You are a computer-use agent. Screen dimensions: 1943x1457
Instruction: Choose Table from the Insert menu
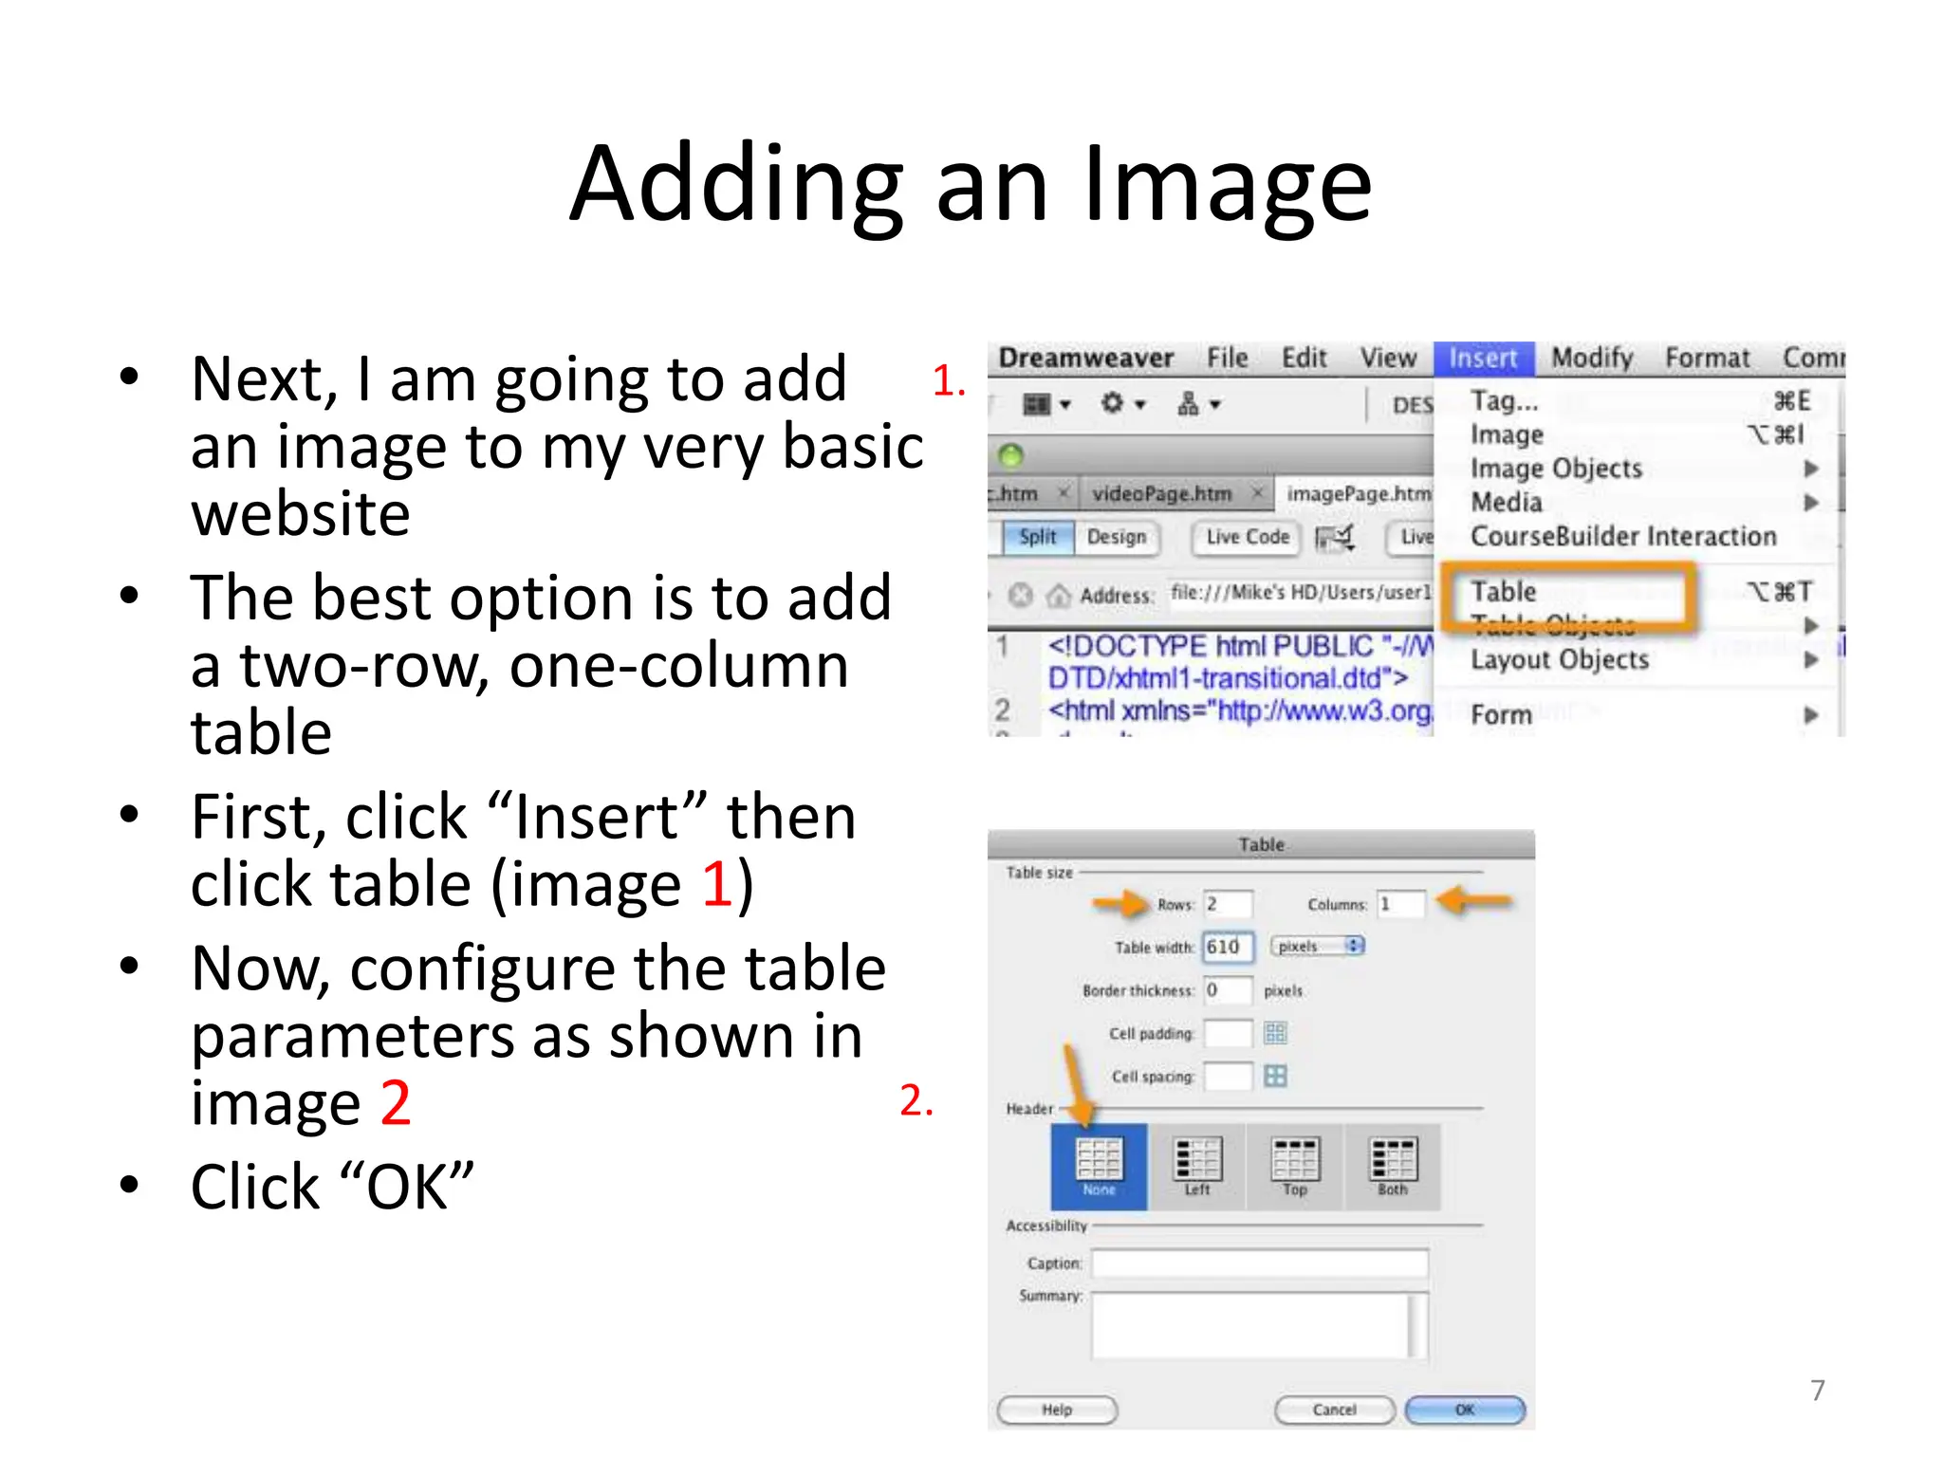click(x=1640, y=592)
